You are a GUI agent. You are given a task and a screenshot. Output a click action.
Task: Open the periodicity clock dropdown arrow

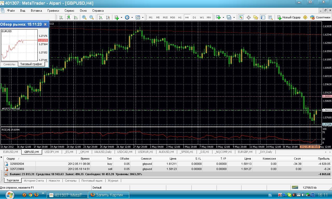[132, 18]
